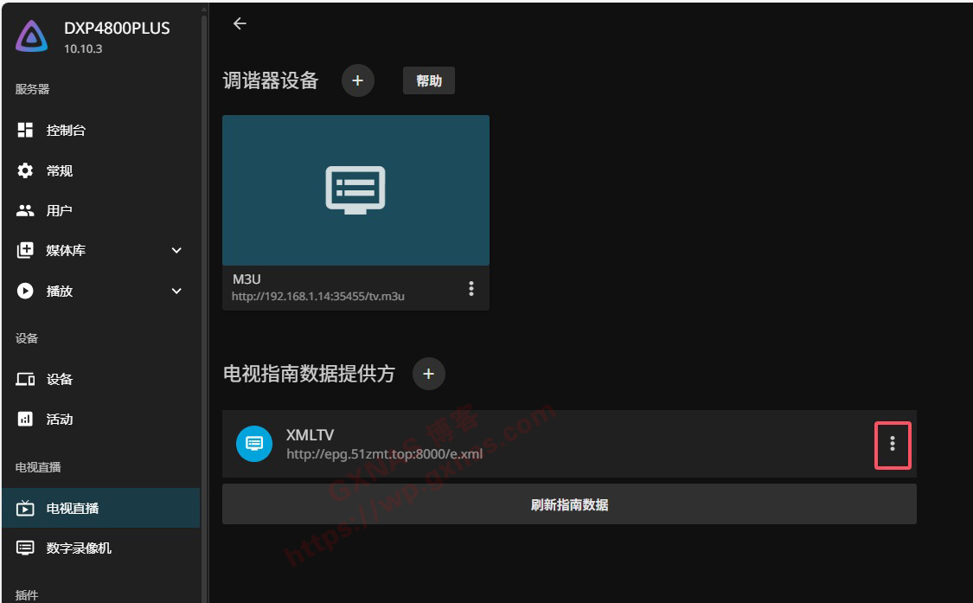This screenshot has height=603, width=973.
Task: Click the 常规 gear icon
Action: tap(26, 171)
